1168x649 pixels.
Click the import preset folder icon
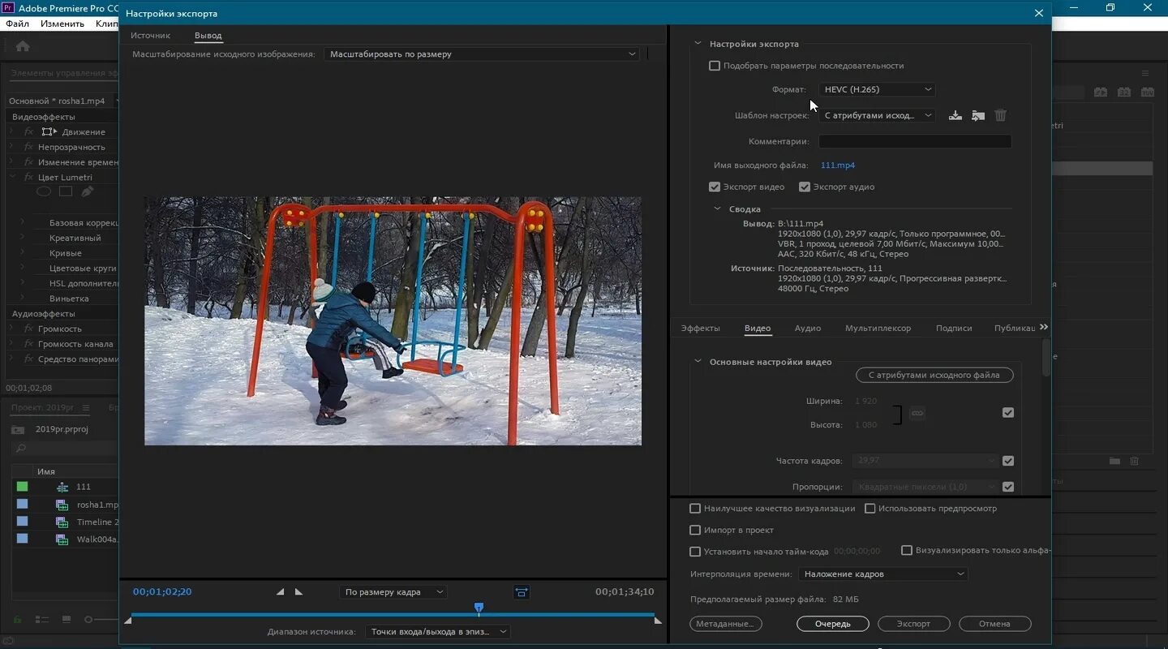click(978, 116)
